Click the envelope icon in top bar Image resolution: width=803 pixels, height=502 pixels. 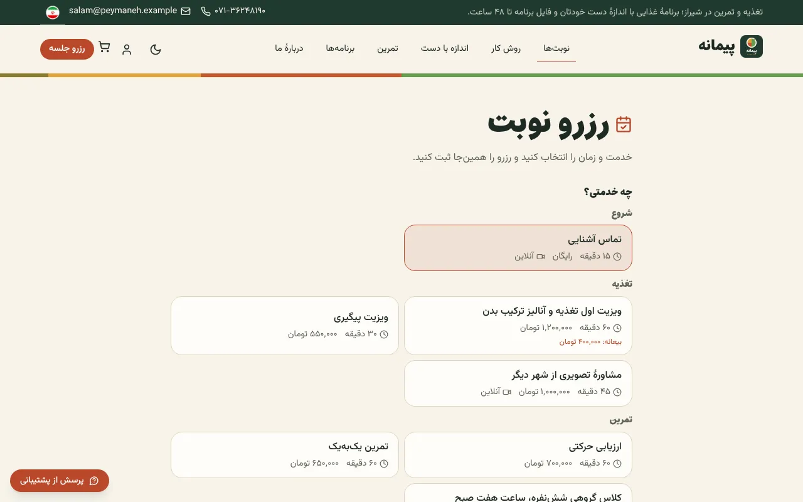pyautogui.click(x=186, y=11)
